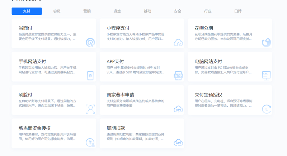The height and width of the screenshot is (156, 287).
Task: Click the 周期扣款 description text
Action: tap(136, 137)
